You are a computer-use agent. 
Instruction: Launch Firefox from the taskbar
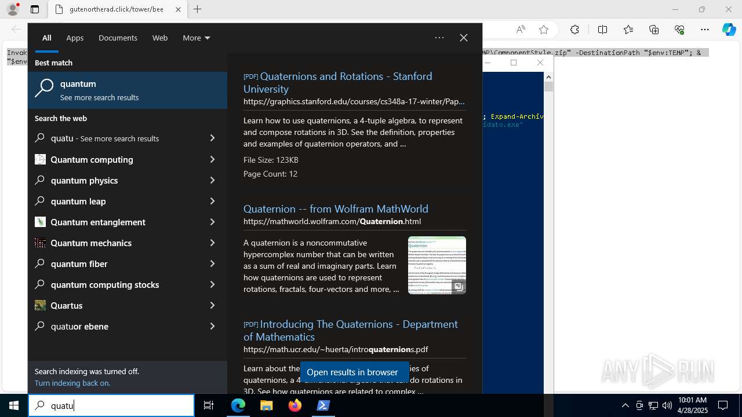click(295, 405)
